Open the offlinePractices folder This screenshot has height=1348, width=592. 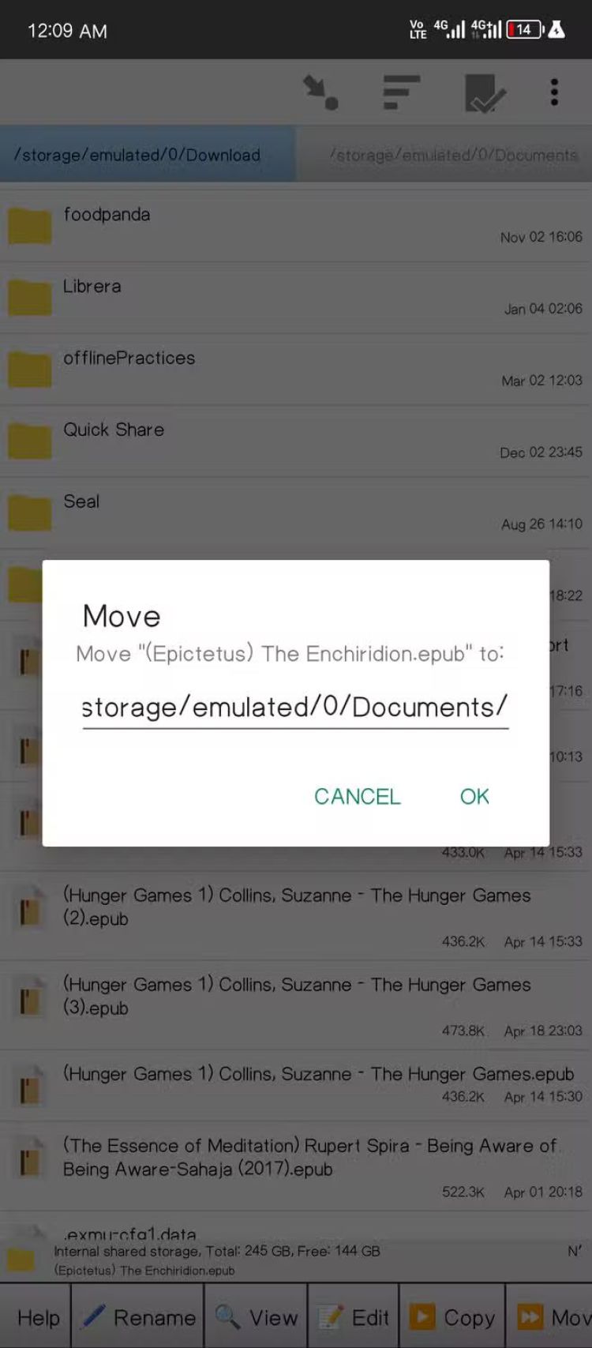[x=296, y=370]
